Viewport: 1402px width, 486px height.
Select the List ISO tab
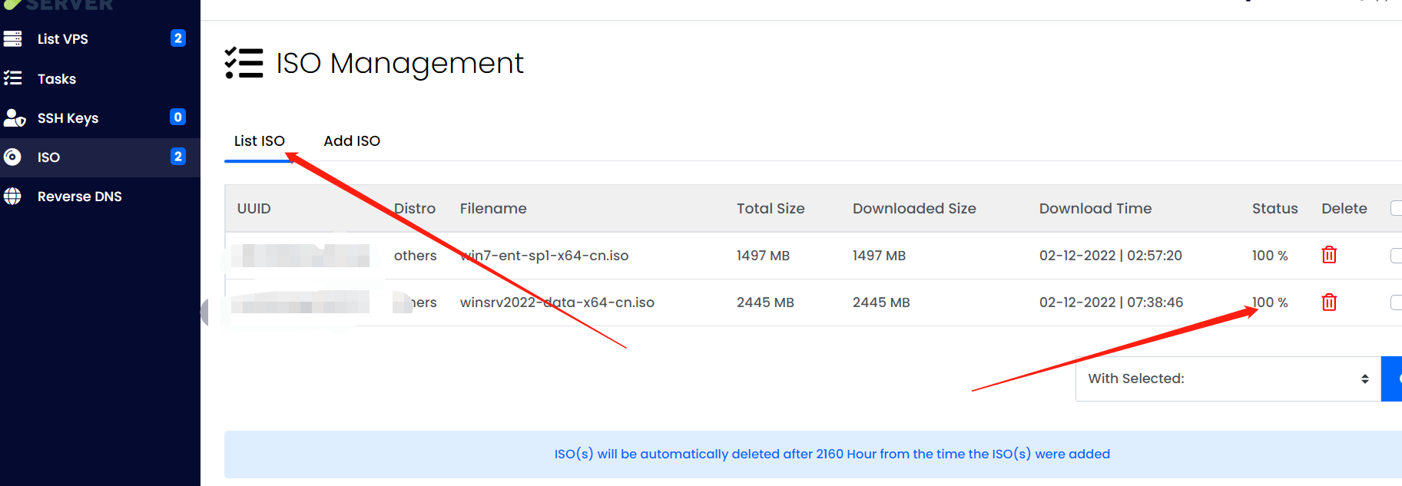pos(259,141)
